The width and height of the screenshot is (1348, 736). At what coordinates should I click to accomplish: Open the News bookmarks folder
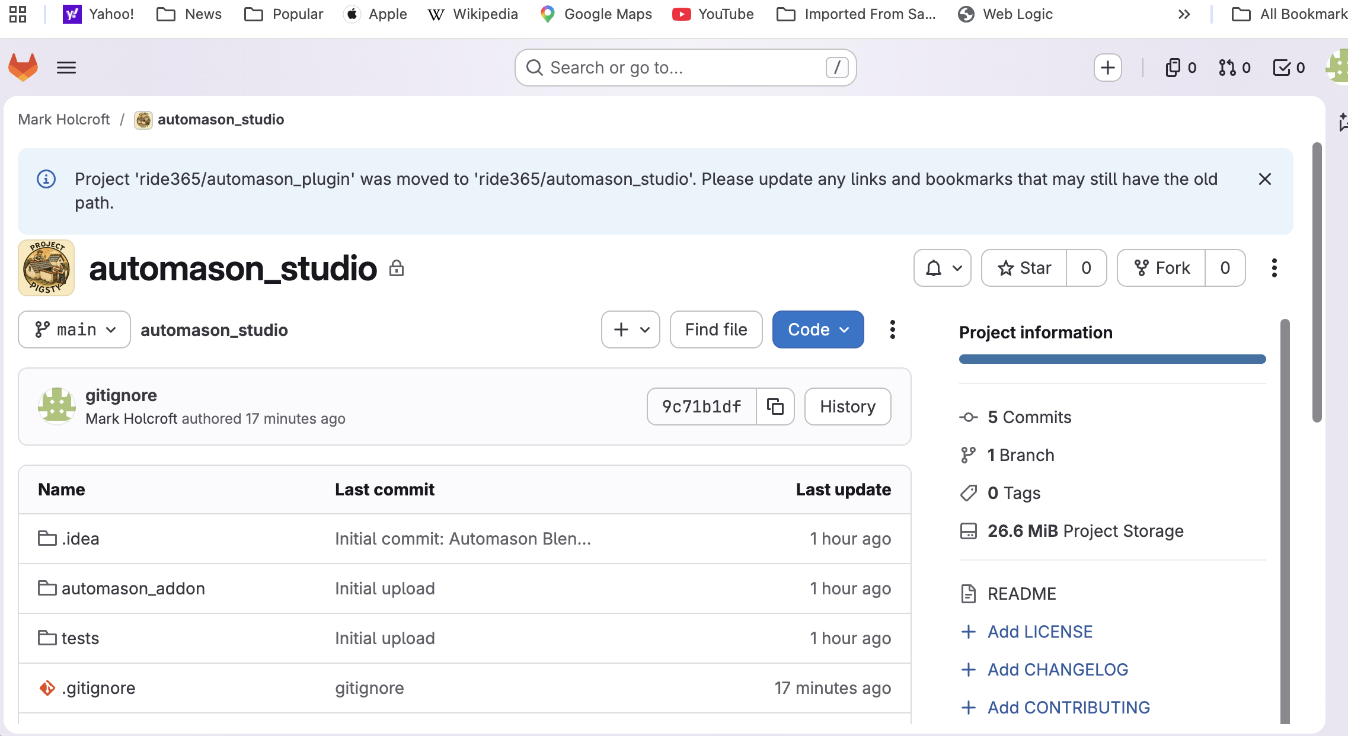pyautogui.click(x=189, y=14)
